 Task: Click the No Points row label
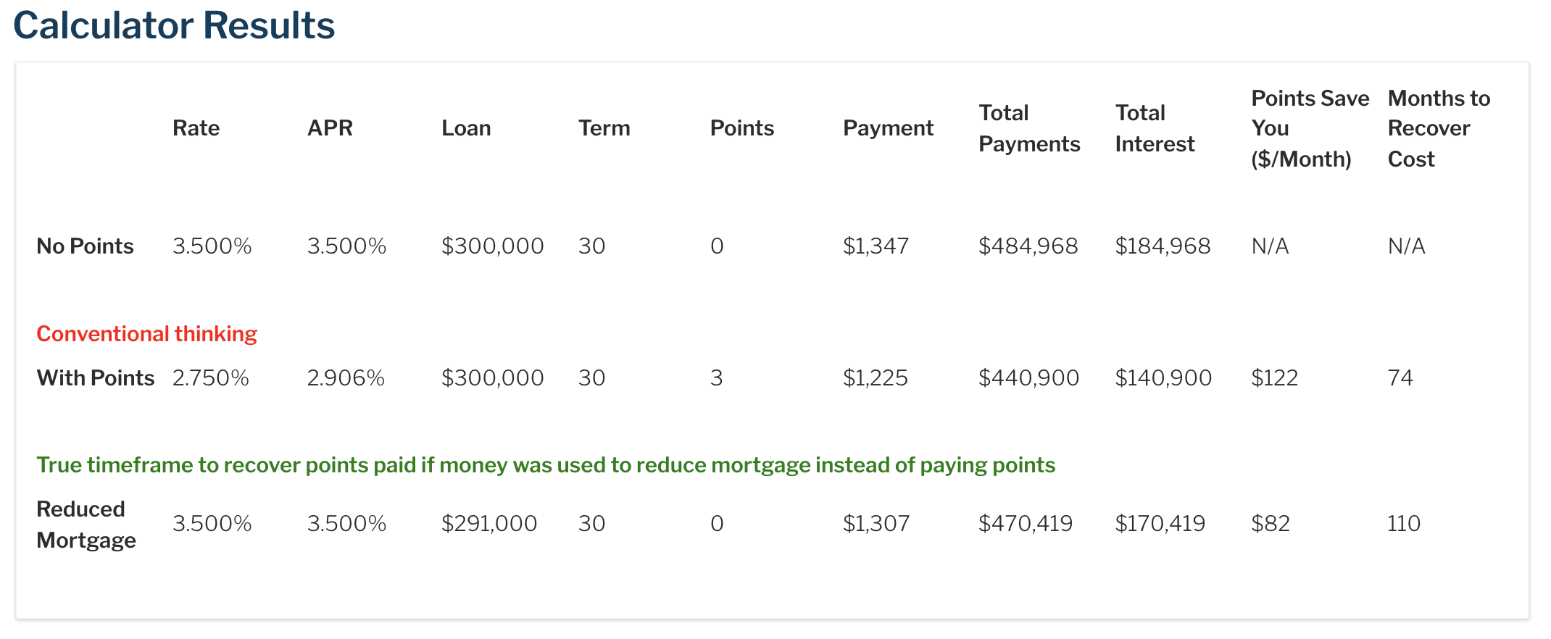click(x=85, y=246)
